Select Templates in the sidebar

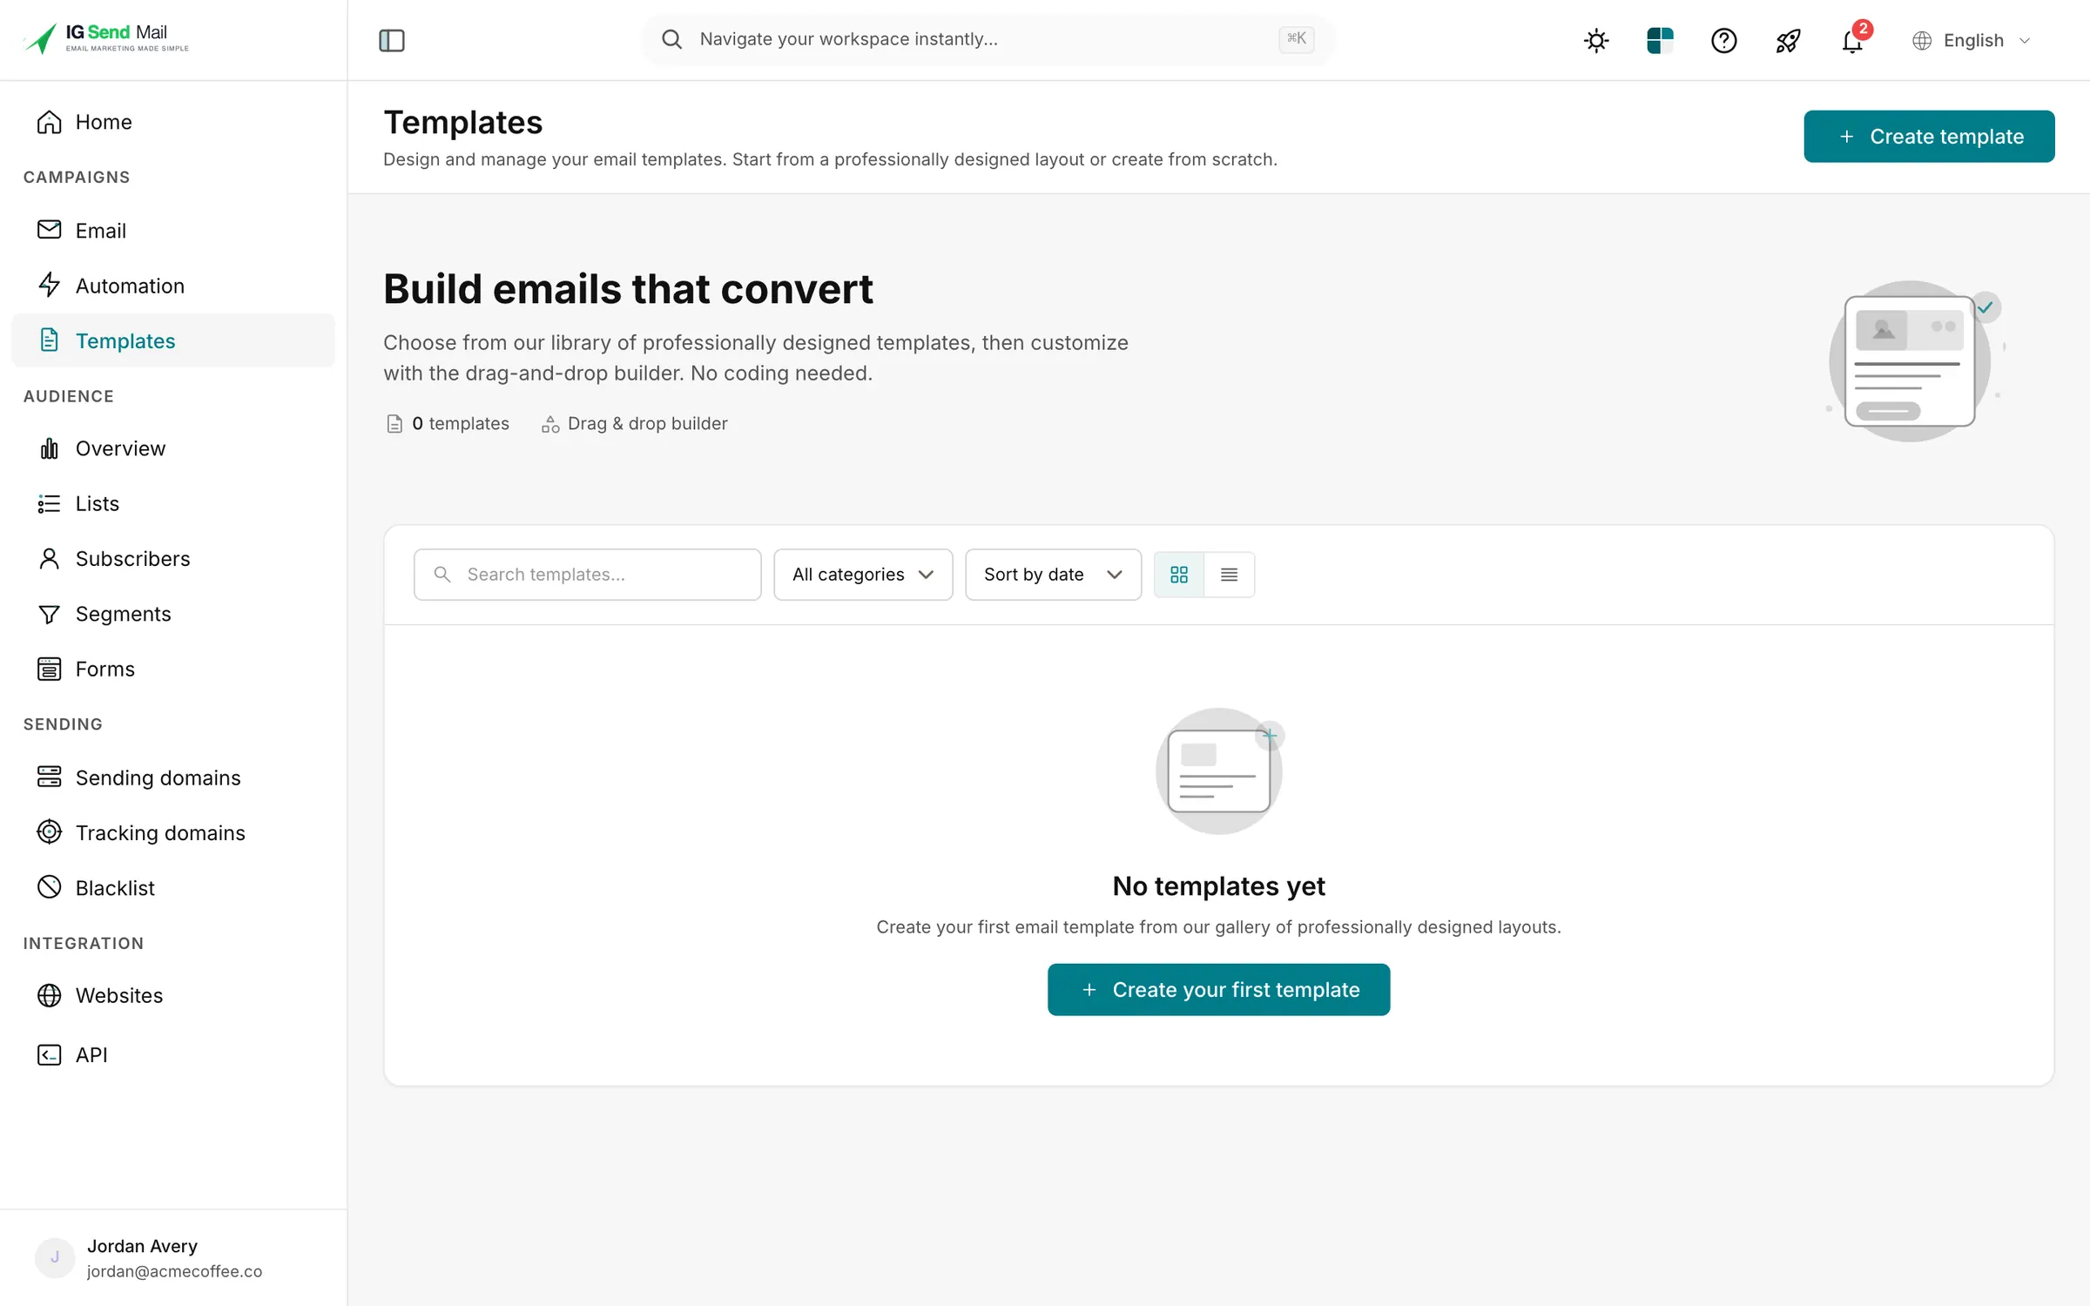tap(172, 340)
